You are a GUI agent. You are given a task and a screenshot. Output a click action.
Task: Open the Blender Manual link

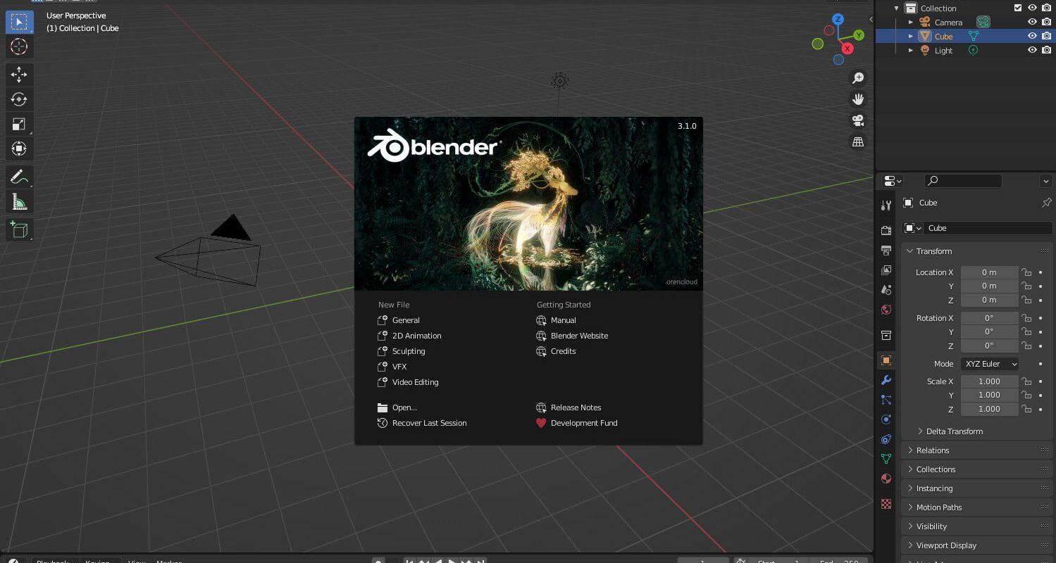coord(563,320)
